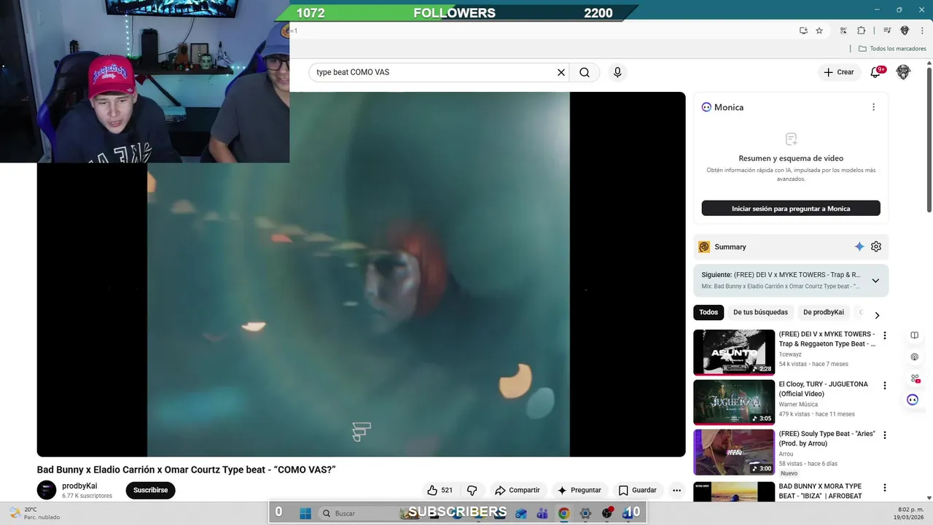Open Chrome media controls icon
Image resolution: width=933 pixels, height=525 pixels.
point(887,31)
